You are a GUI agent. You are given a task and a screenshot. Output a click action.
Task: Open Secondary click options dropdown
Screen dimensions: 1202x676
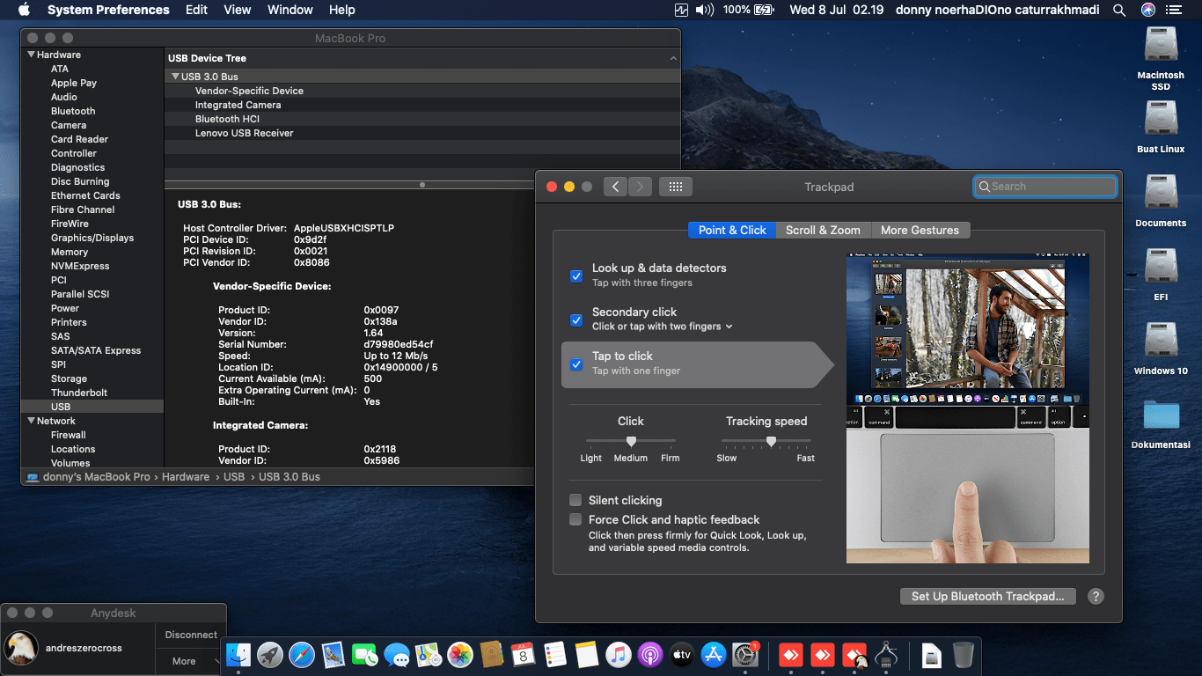point(729,327)
